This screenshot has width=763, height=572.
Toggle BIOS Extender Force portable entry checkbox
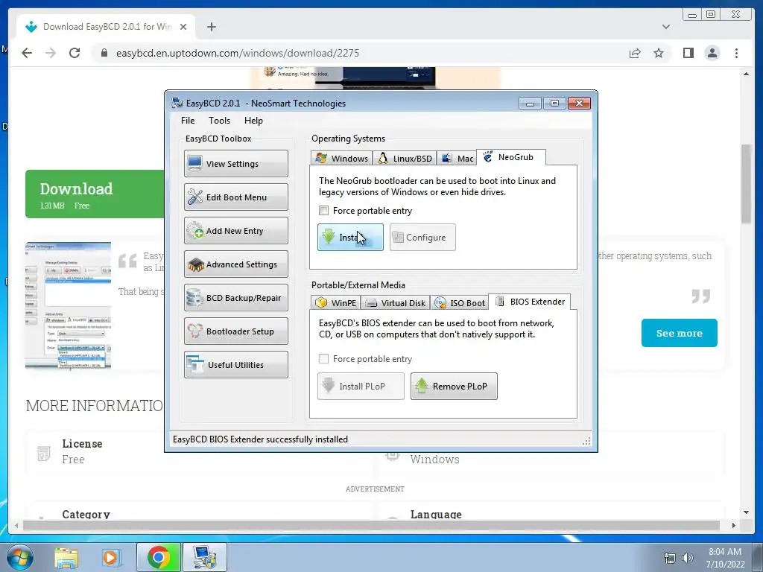[323, 359]
